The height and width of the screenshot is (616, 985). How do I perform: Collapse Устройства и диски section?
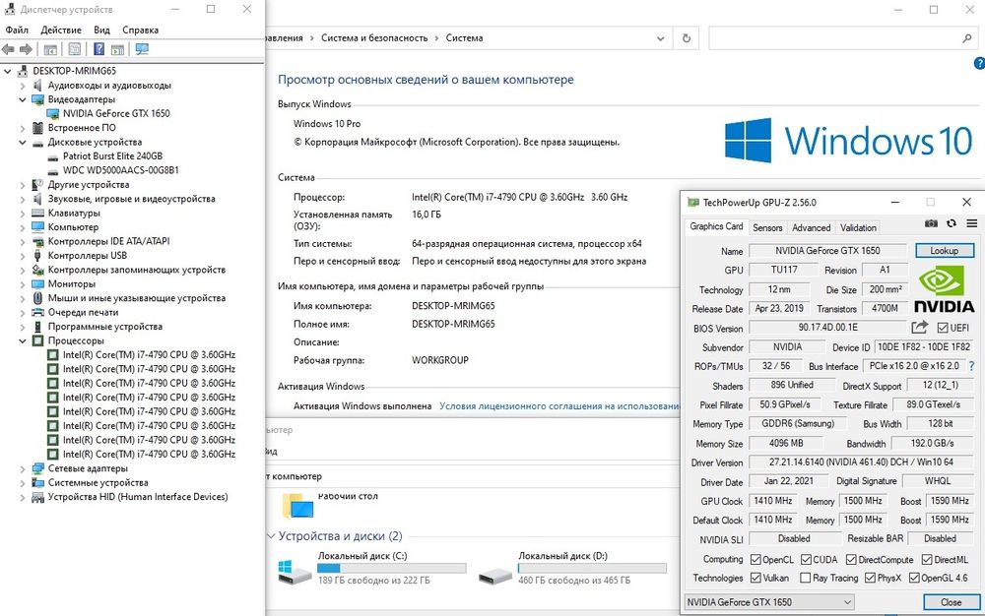click(271, 535)
